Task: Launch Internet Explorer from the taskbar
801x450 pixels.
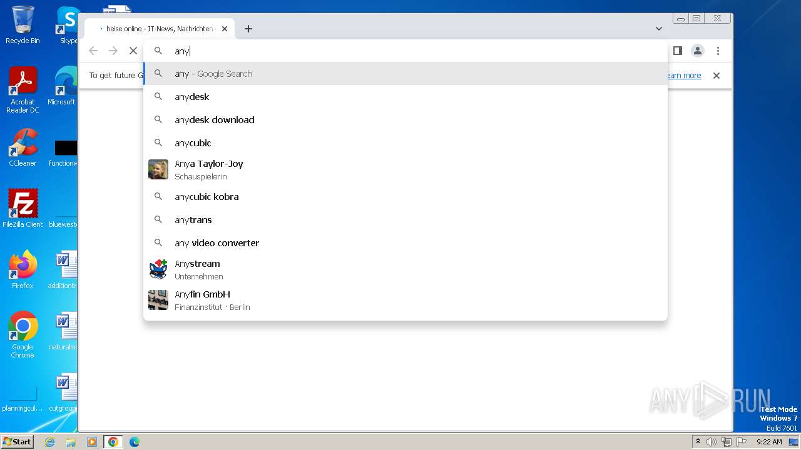Action: point(50,442)
